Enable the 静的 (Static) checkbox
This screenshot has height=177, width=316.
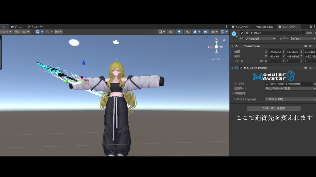pyautogui.click(x=304, y=33)
